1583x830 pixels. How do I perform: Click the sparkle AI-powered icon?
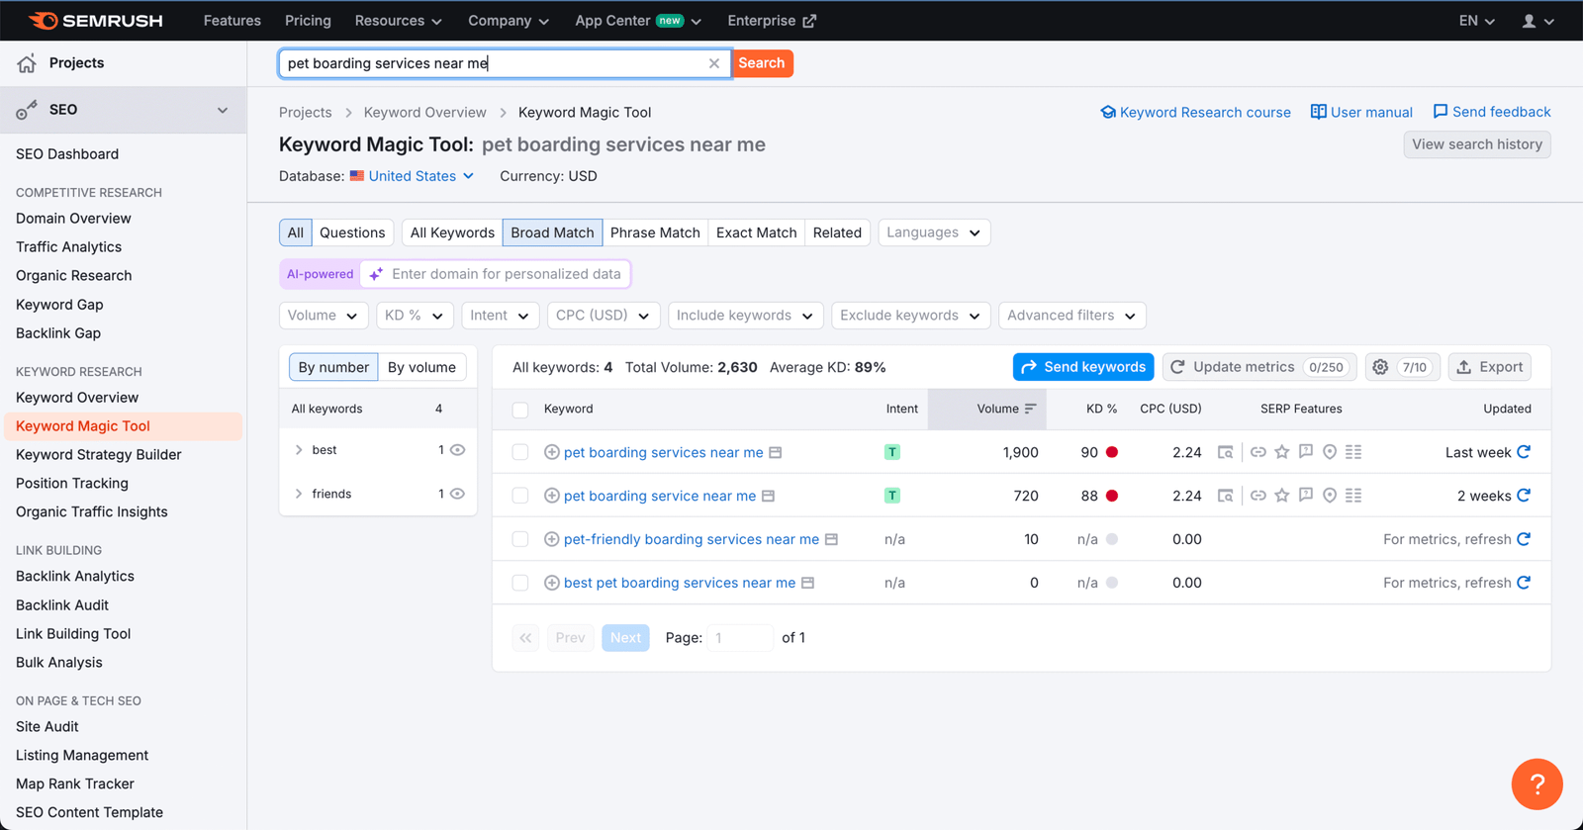coord(376,274)
